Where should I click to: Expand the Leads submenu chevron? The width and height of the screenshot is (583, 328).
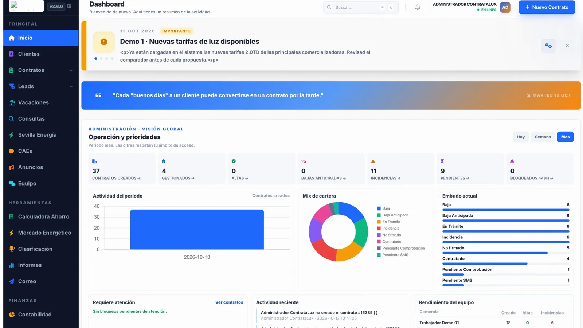click(71, 86)
